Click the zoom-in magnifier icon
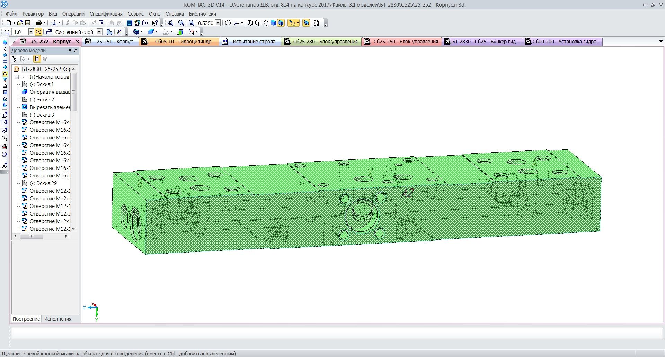The width and height of the screenshot is (665, 357). (x=191, y=23)
